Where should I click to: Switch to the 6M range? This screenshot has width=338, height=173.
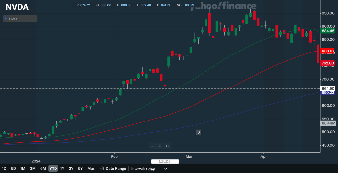pyautogui.click(x=43, y=168)
